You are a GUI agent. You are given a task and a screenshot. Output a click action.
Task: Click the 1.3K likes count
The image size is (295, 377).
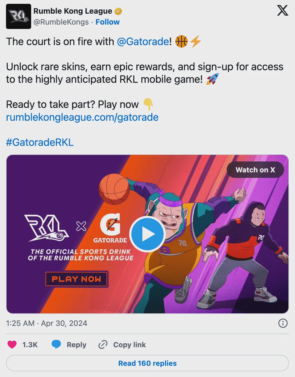(x=30, y=345)
